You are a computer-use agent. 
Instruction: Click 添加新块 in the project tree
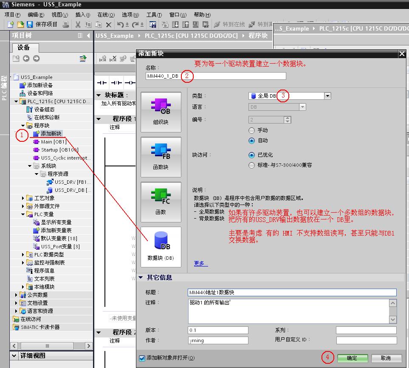(48, 133)
